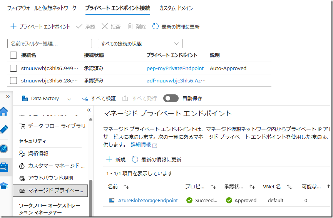Open the adf-nuuvwbjc3hls6.Az link

[176, 80]
